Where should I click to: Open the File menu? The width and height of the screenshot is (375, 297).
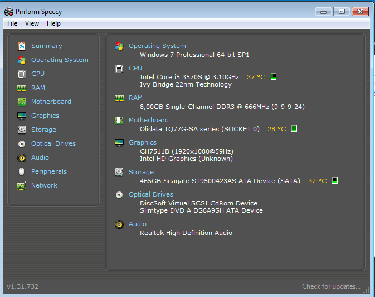coord(12,23)
